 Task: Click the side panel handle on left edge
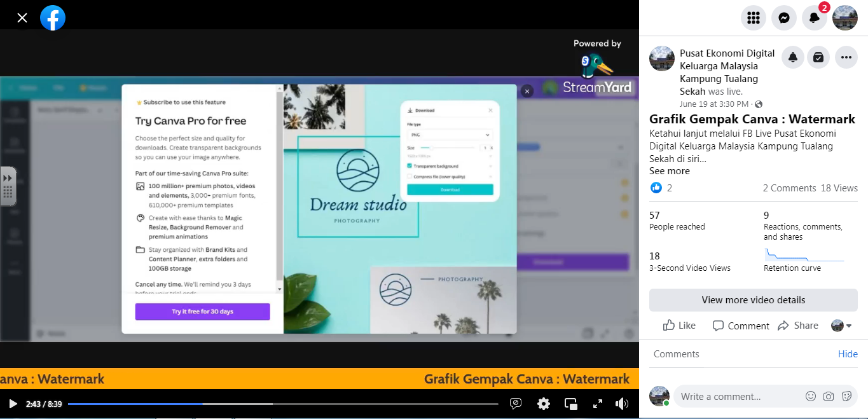pos(8,186)
